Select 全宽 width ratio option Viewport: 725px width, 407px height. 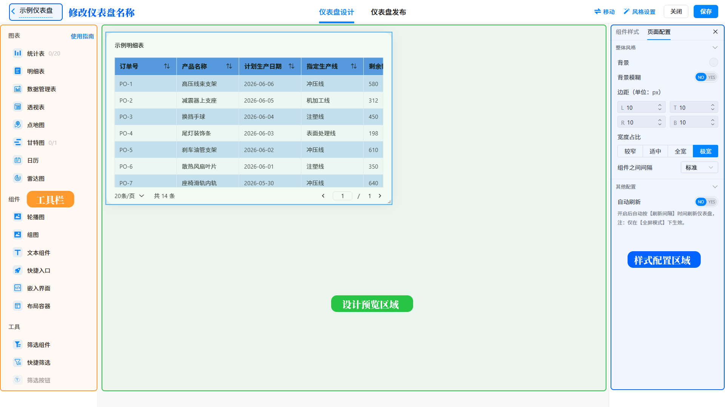[x=680, y=151]
